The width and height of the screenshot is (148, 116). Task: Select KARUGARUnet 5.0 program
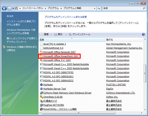coord(53,48)
